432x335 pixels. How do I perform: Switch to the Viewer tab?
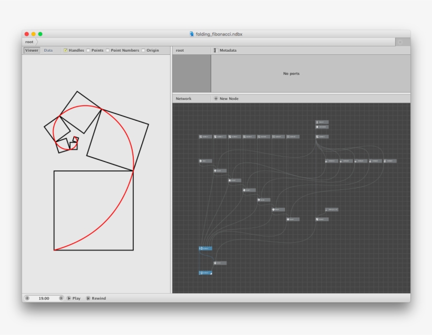tap(32, 51)
